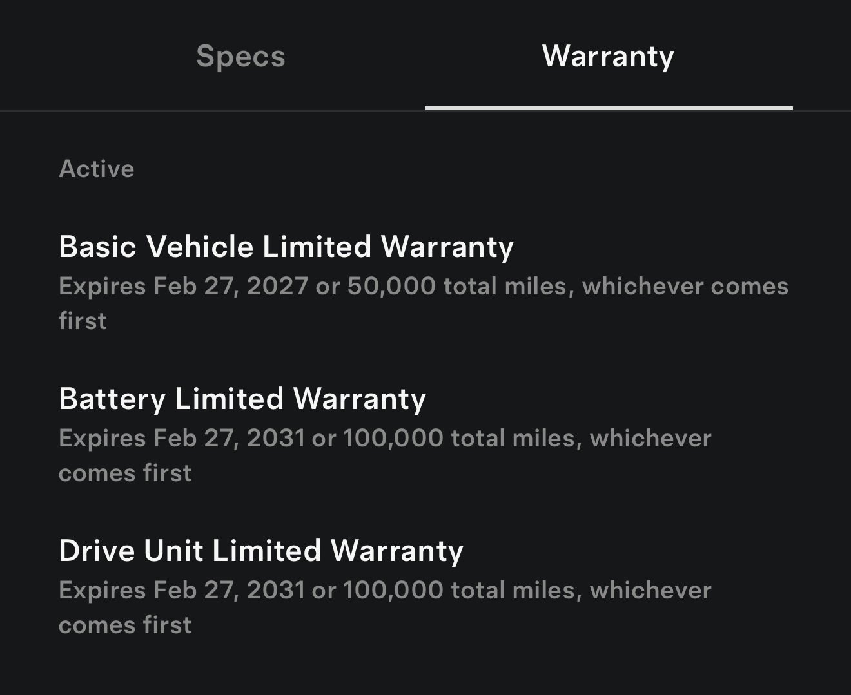Click the white underline beneath Warranty tab

tap(609, 108)
